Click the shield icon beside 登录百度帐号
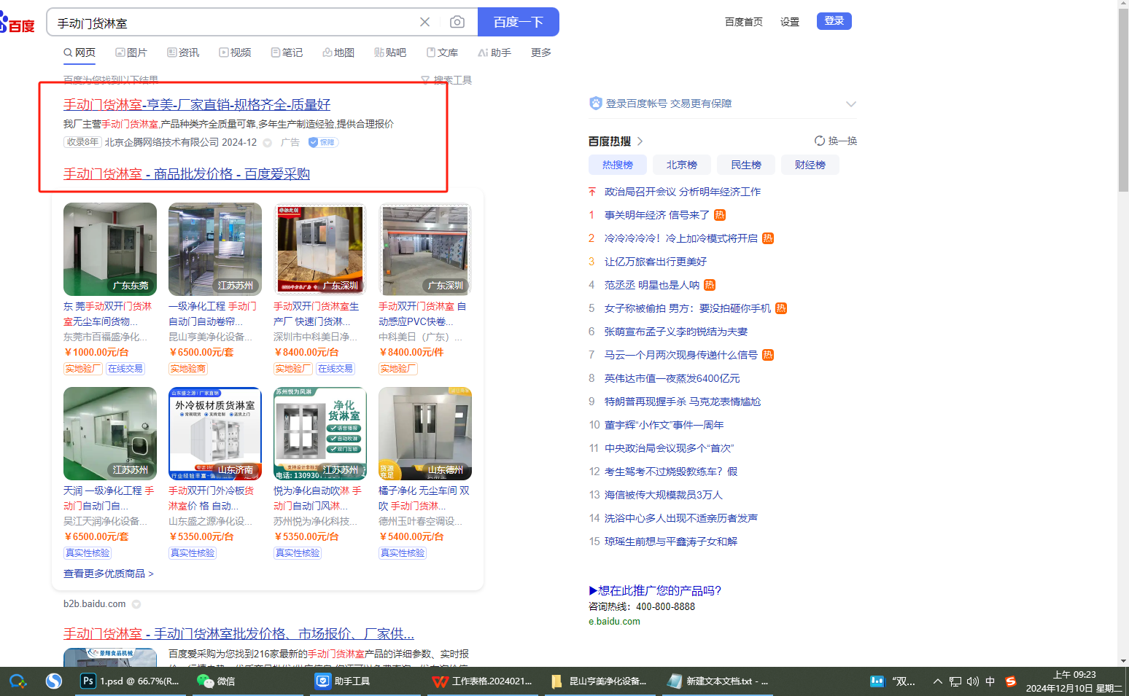The width and height of the screenshot is (1129, 696). coord(595,103)
